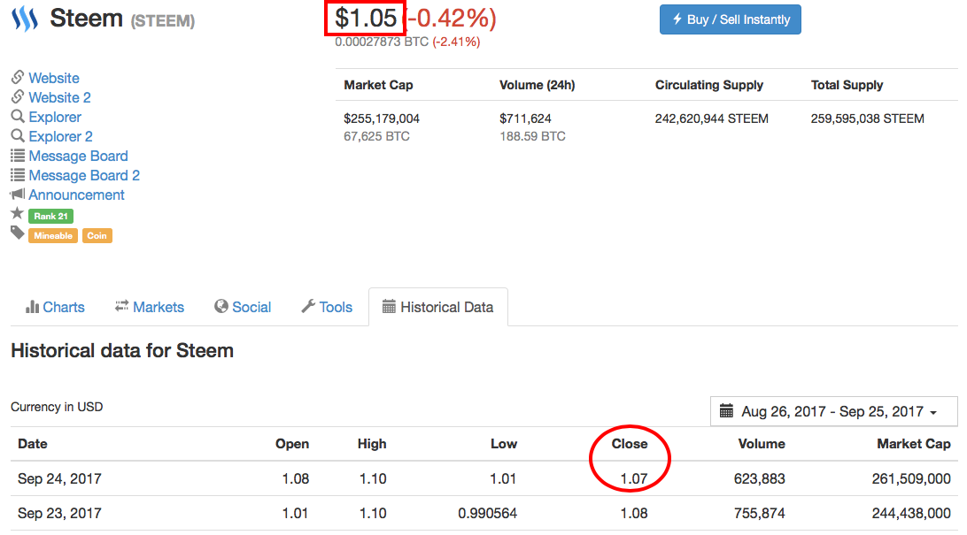967x535 pixels.
Task: Click the 623,883 volume cell
Action: [759, 478]
